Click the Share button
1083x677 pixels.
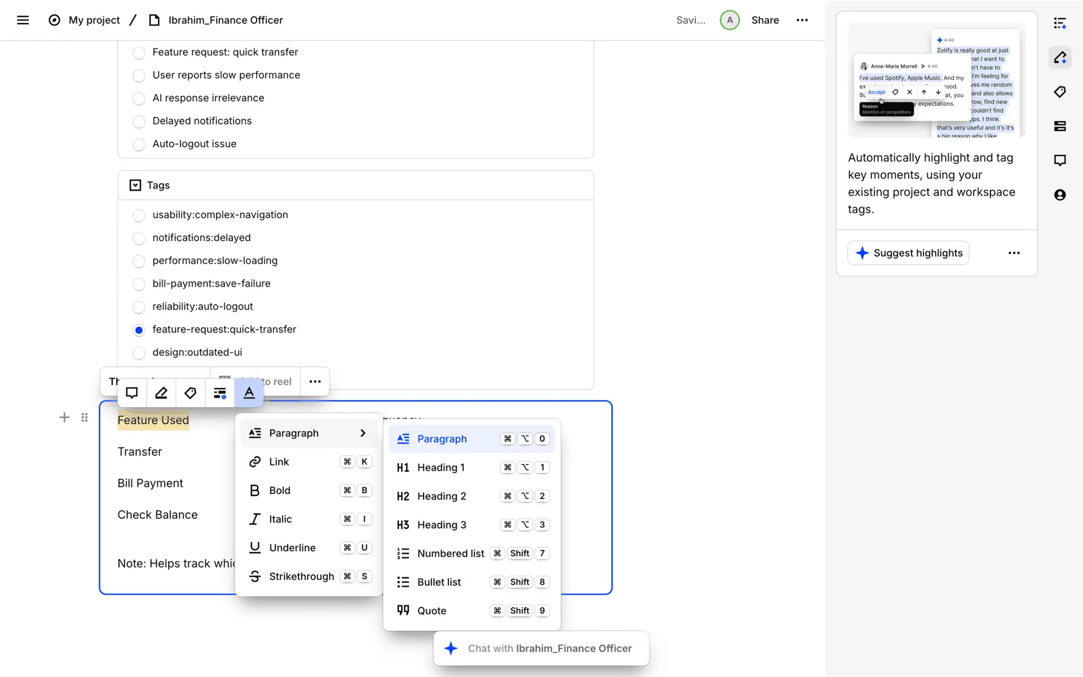tap(765, 20)
